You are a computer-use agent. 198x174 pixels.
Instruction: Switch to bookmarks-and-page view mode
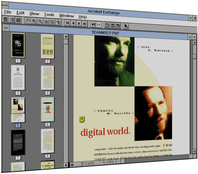click(x=12, y=20)
